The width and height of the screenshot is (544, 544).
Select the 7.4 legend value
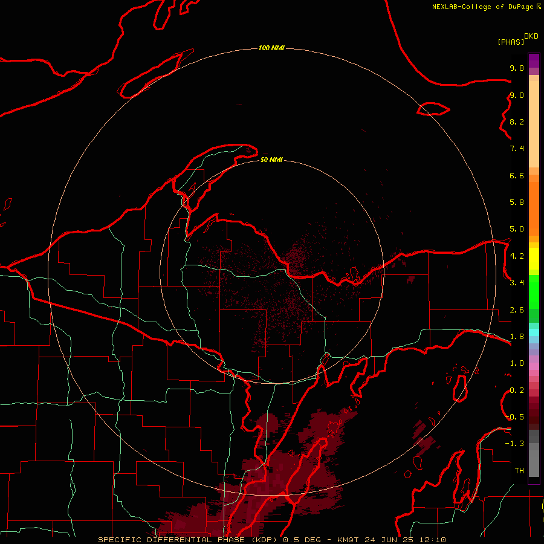point(517,149)
